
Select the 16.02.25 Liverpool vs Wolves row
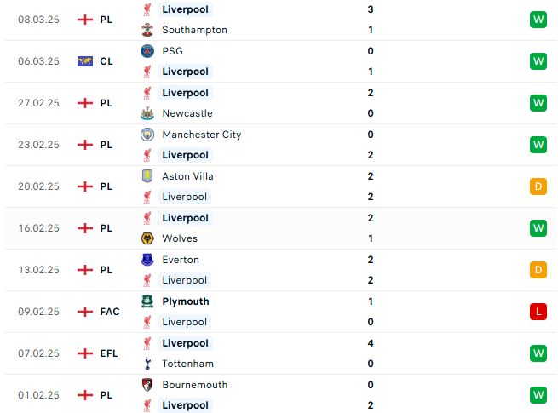click(279, 228)
